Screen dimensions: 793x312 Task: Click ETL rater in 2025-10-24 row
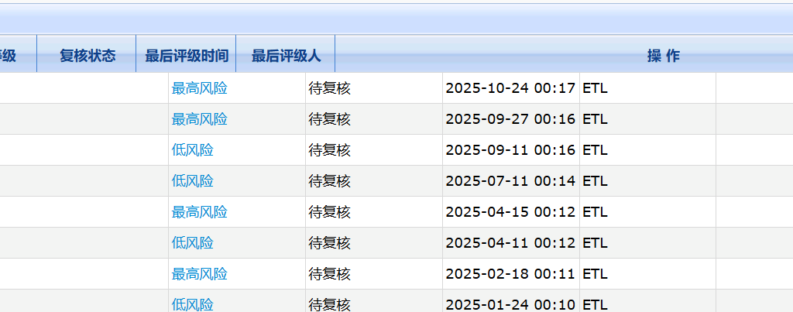595,88
